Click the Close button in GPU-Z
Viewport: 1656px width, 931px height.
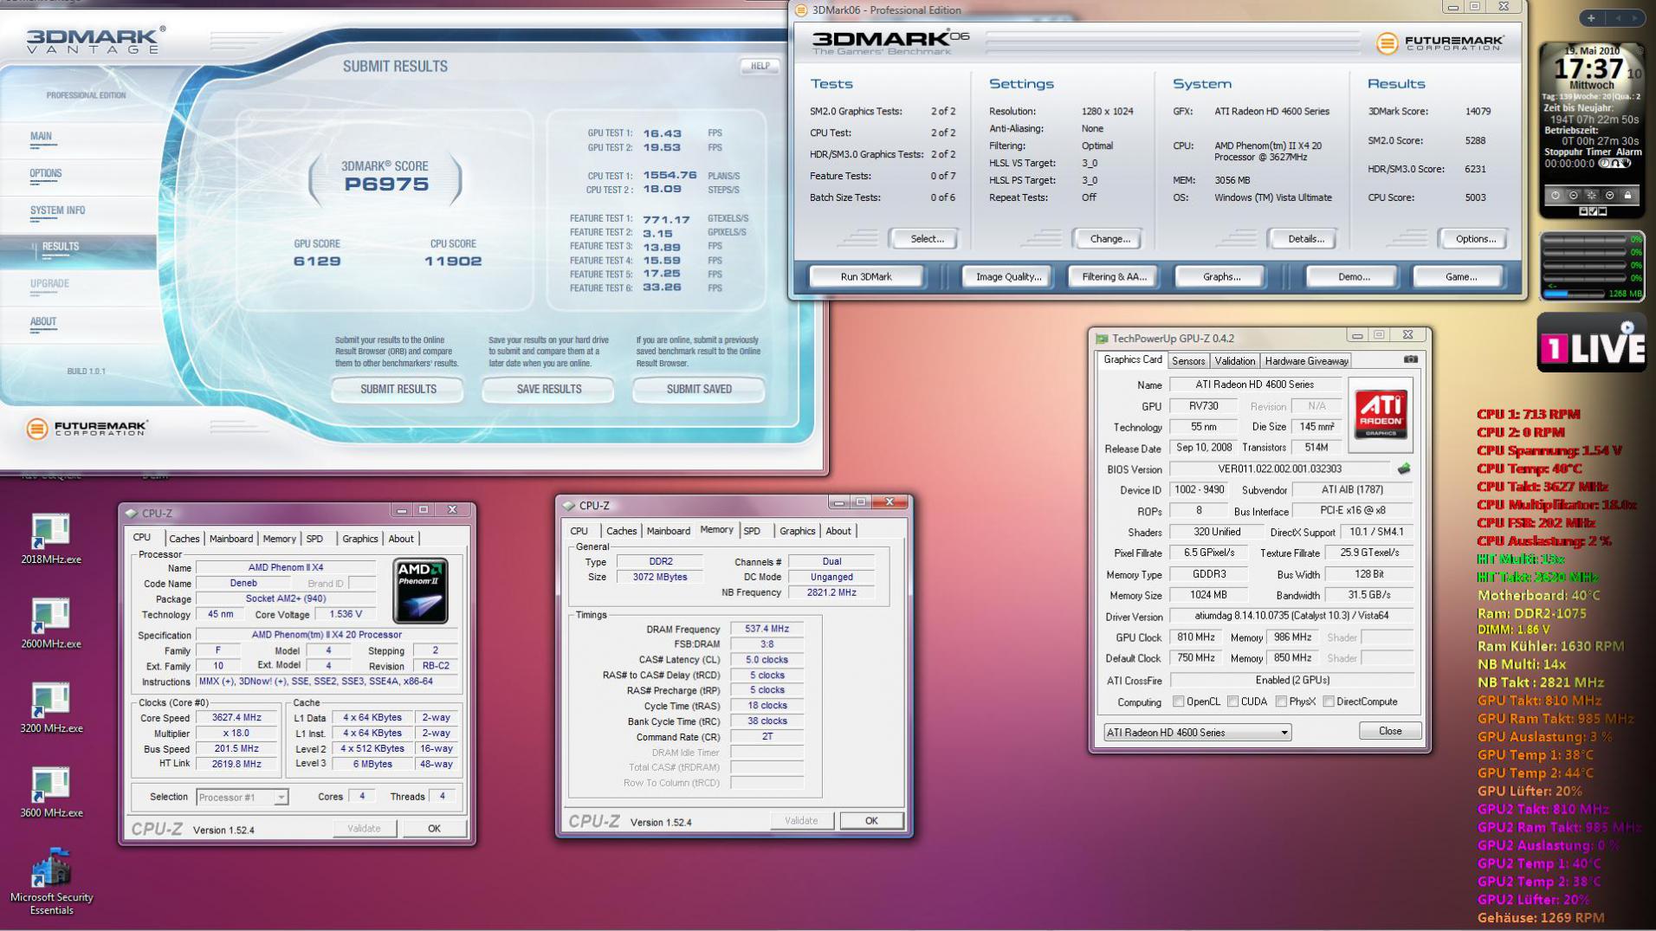click(1390, 731)
